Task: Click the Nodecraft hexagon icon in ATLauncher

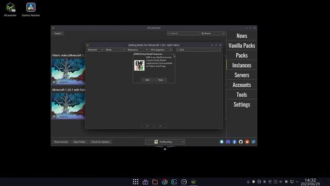Action: 222,142
